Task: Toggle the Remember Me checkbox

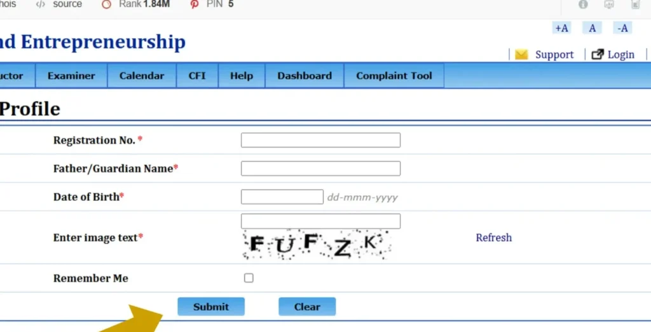Action: [249, 278]
